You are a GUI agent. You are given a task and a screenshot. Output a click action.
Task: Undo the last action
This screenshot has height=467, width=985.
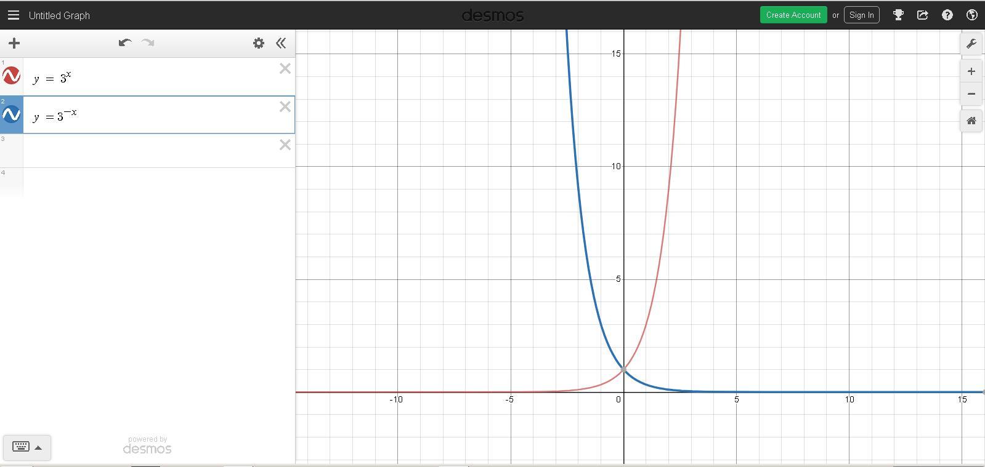(125, 42)
